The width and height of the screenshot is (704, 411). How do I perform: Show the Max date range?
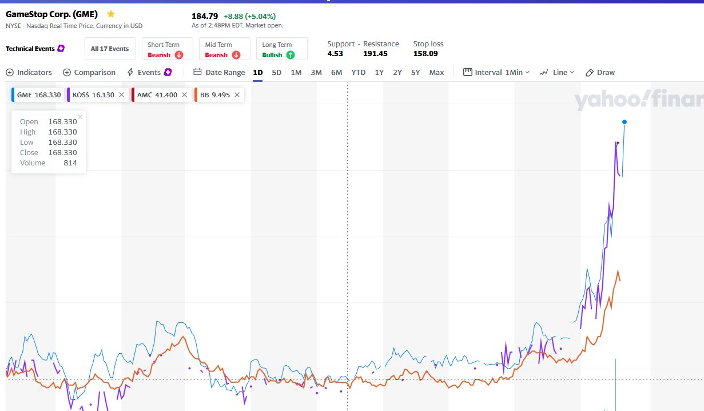point(437,73)
